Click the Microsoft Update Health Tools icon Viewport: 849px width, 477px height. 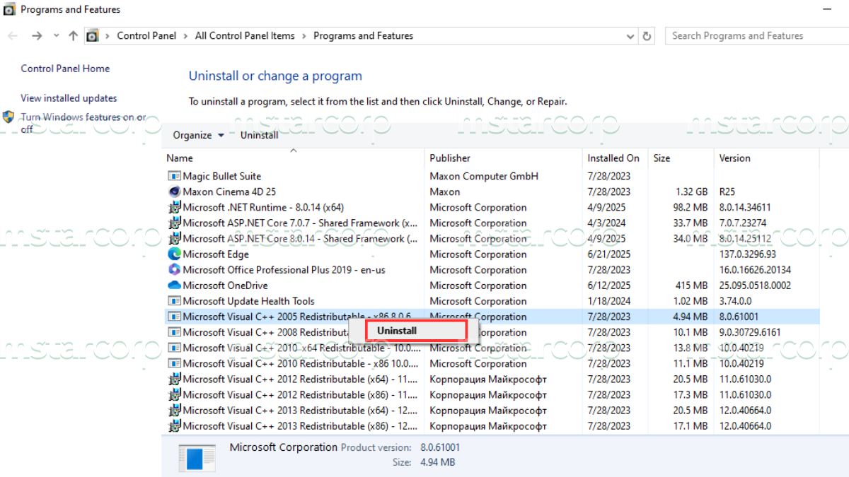pyautogui.click(x=174, y=301)
